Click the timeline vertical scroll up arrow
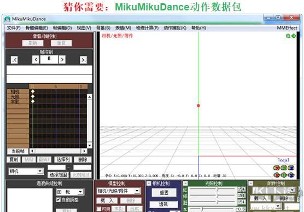304x212 pixels. 89,97
